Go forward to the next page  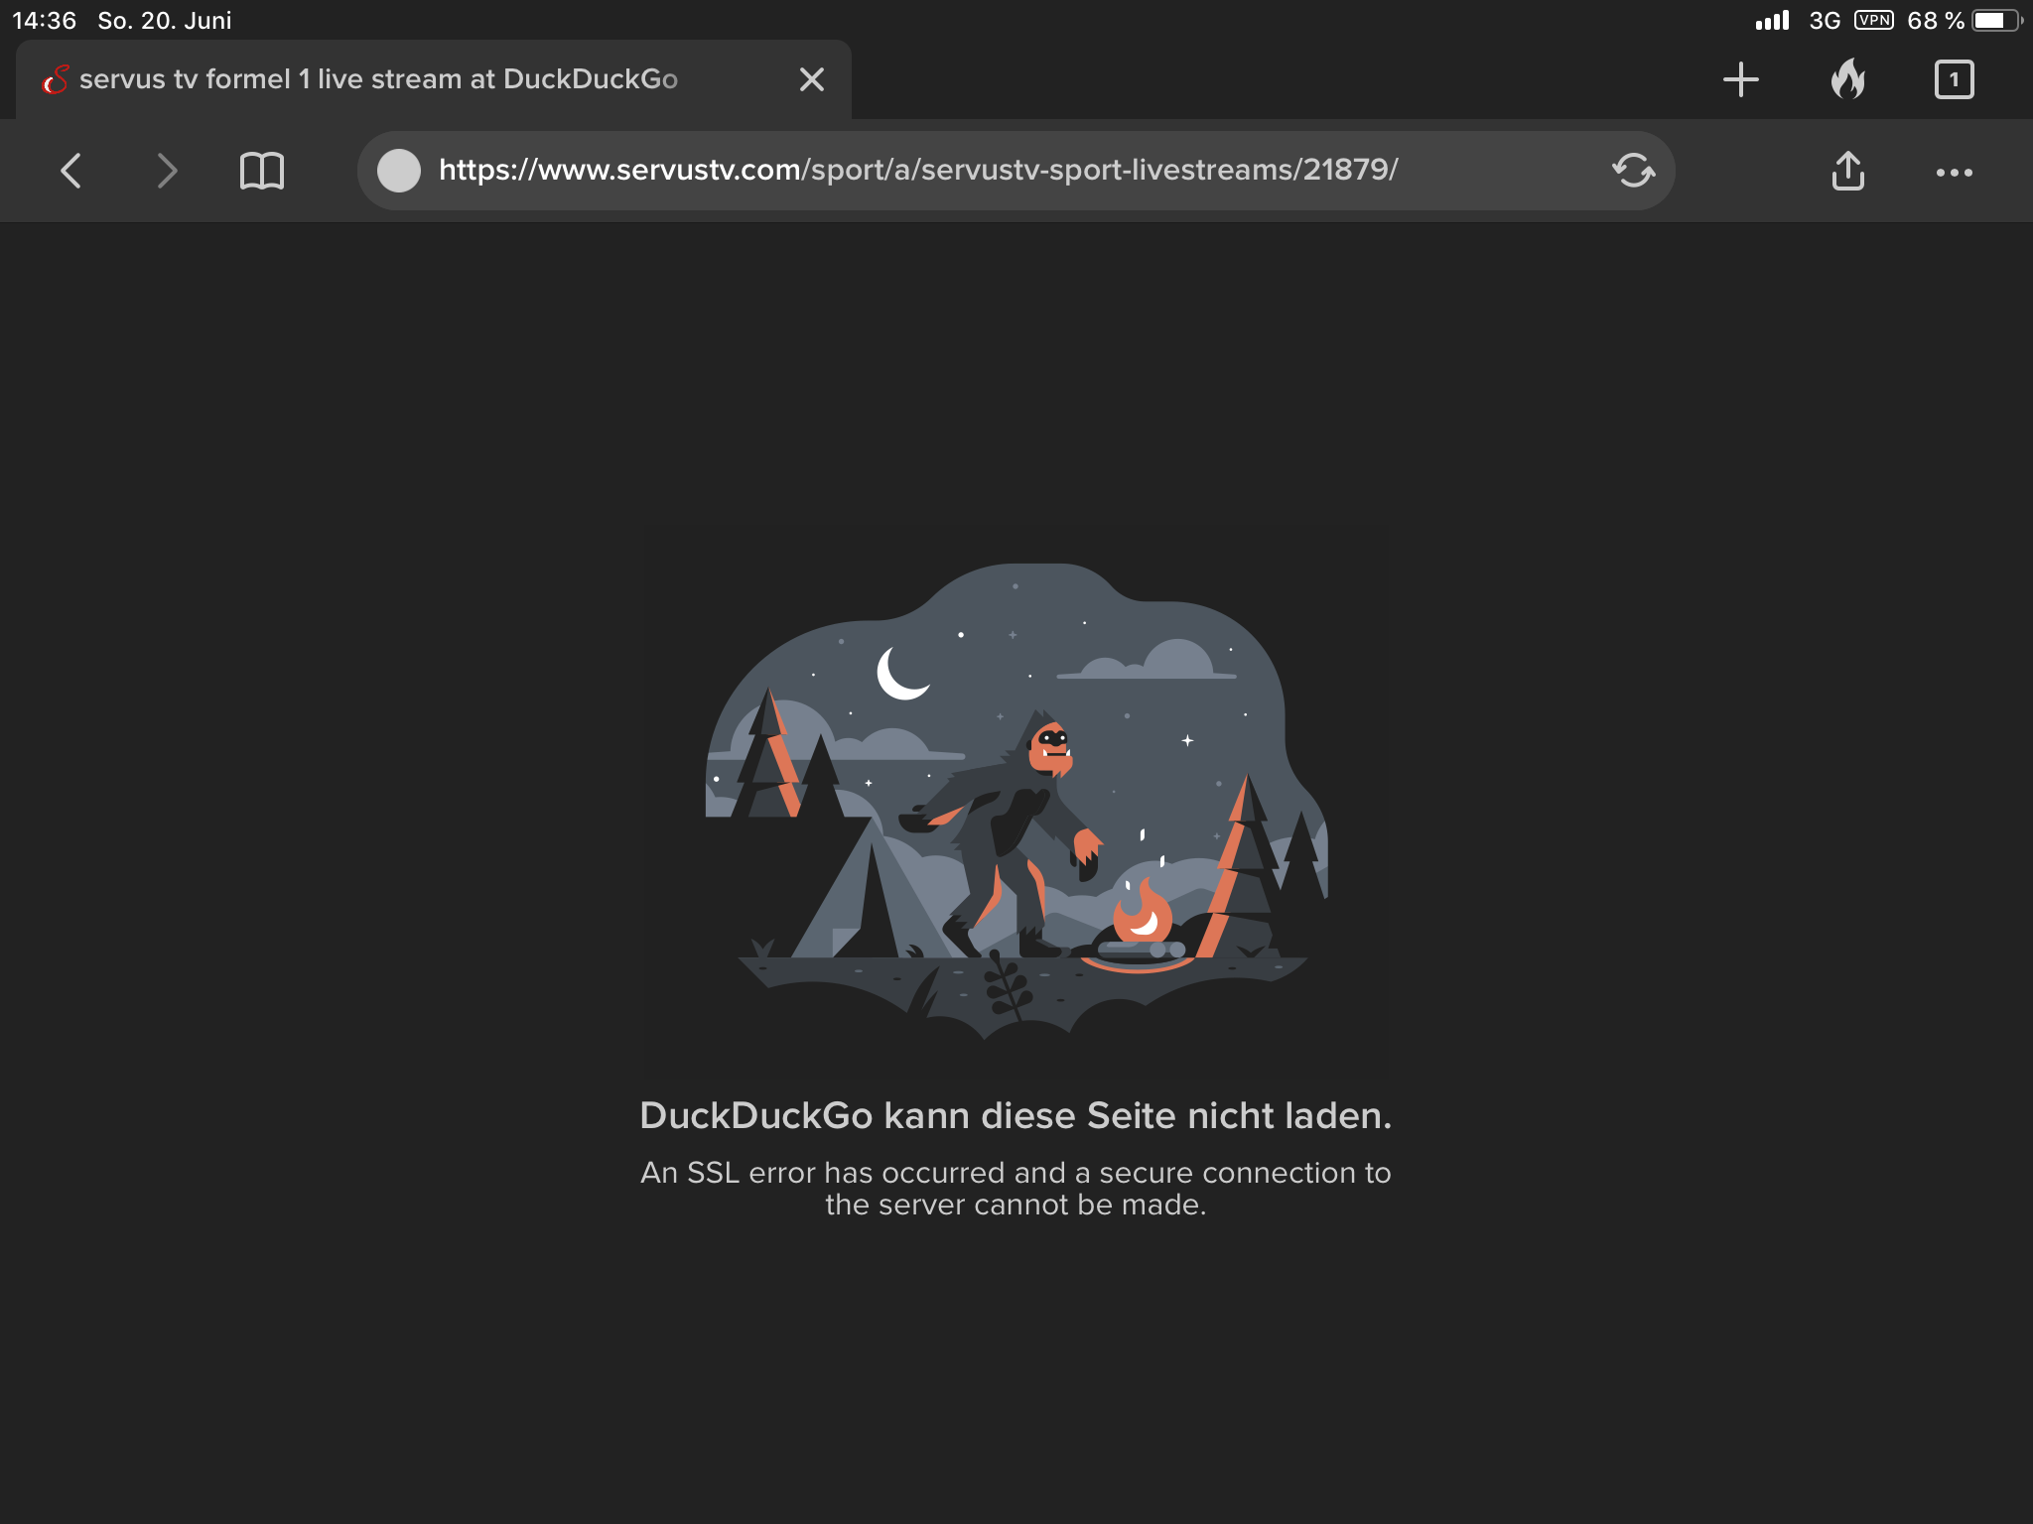[x=167, y=171]
